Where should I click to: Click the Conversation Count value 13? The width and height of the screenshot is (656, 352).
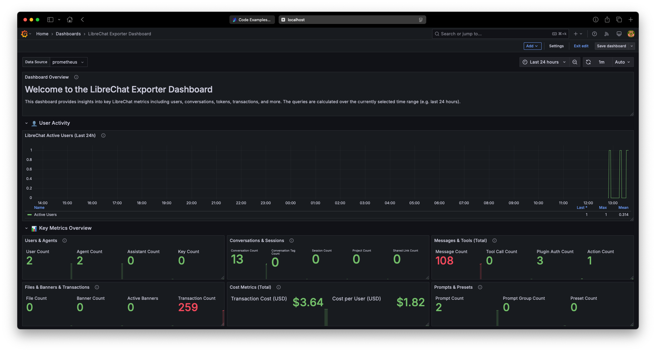237,259
